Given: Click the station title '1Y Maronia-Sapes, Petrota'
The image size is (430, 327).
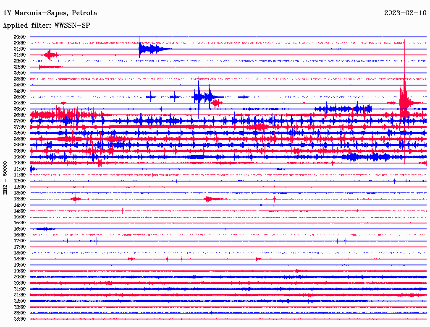Looking at the screenshot, I should pyautogui.click(x=50, y=13).
